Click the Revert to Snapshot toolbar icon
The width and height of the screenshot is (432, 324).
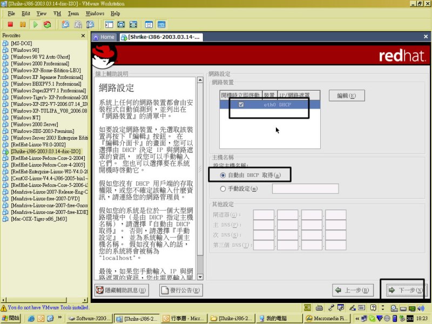point(78,24)
